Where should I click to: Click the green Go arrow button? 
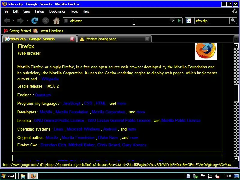pyautogui.click(x=179, y=21)
